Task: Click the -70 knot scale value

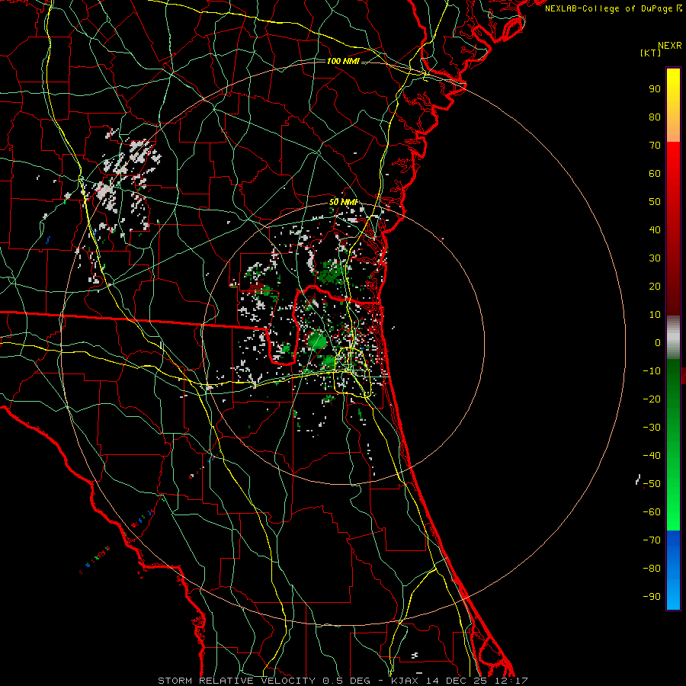Action: [652, 540]
